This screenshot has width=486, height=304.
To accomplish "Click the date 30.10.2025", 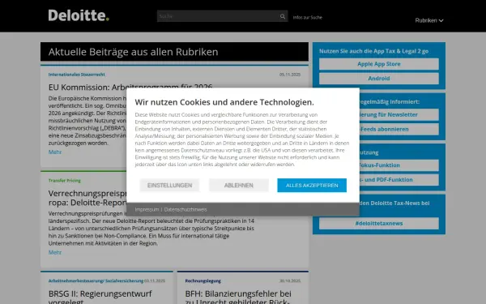I will click(x=290, y=280).
